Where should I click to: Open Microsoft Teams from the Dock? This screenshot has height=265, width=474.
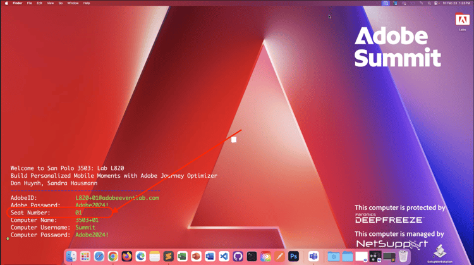(x=313, y=257)
